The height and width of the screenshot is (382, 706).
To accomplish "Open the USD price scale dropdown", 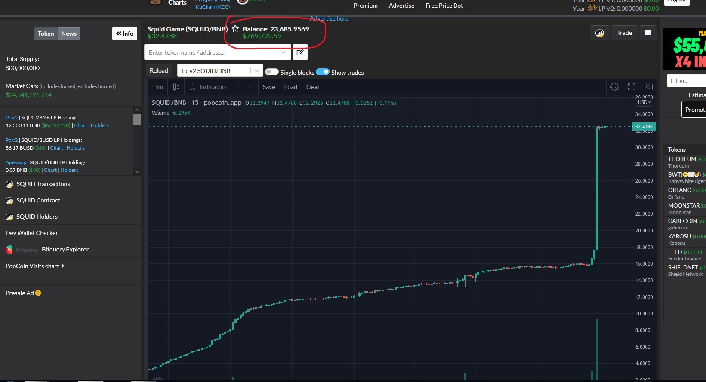I will (644, 102).
